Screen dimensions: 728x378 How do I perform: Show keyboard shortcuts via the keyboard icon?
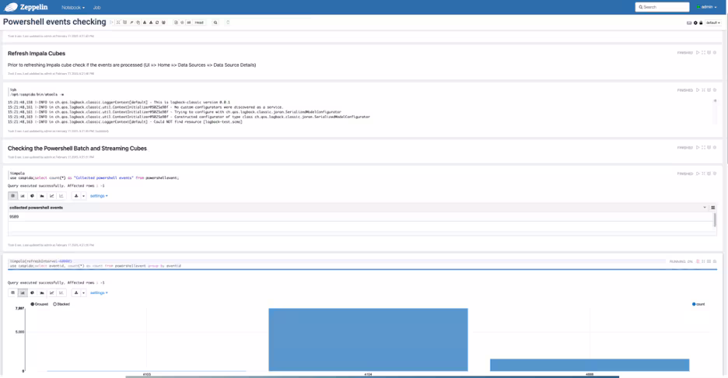(x=689, y=23)
